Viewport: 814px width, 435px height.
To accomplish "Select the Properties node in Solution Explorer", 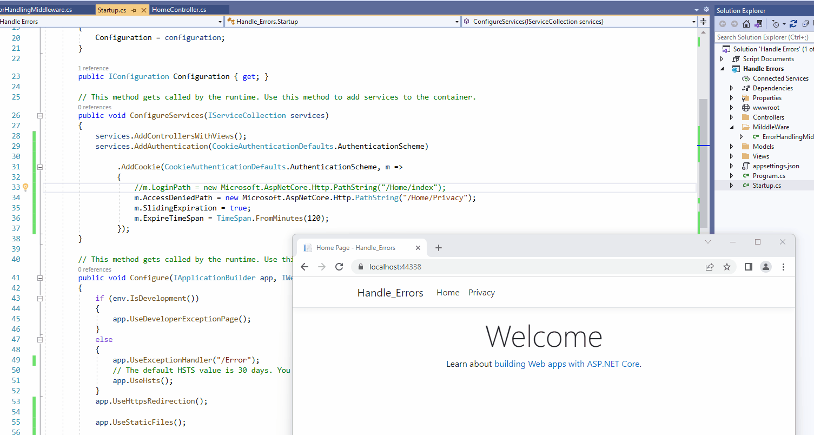I will 767,98.
